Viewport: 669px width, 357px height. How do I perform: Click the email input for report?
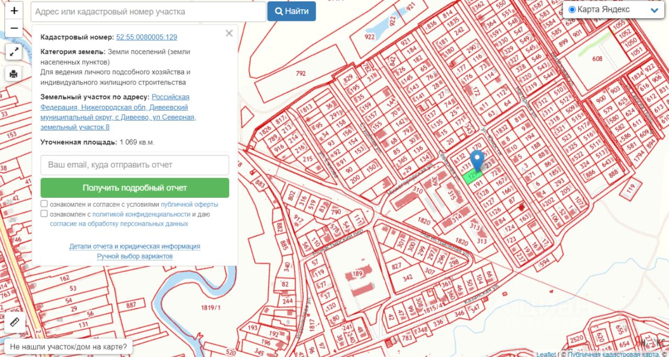135,165
